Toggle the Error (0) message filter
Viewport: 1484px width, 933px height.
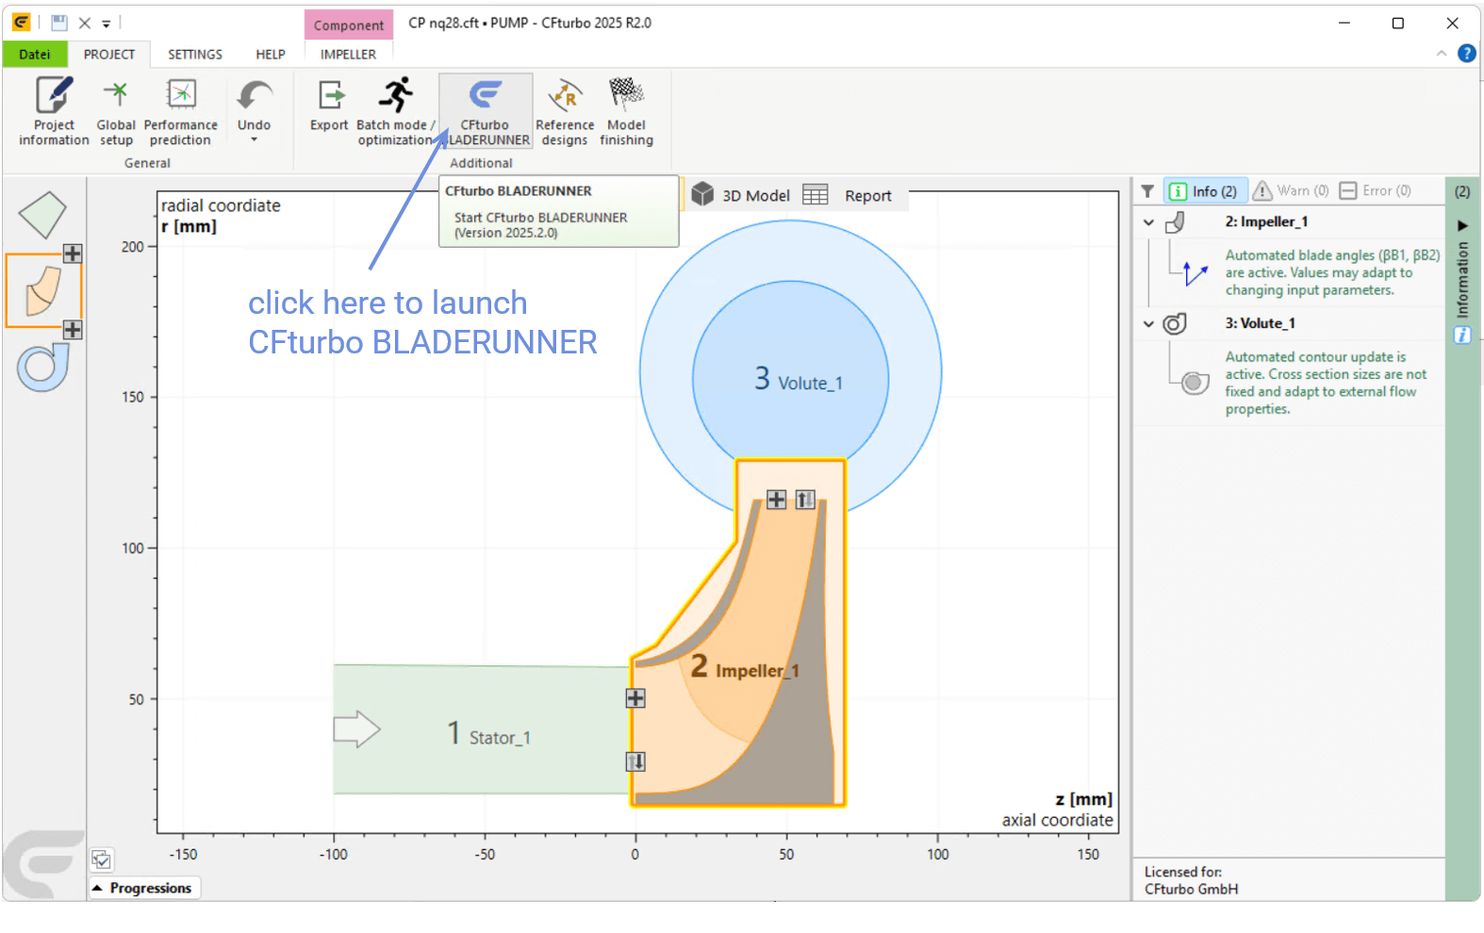[1376, 191]
